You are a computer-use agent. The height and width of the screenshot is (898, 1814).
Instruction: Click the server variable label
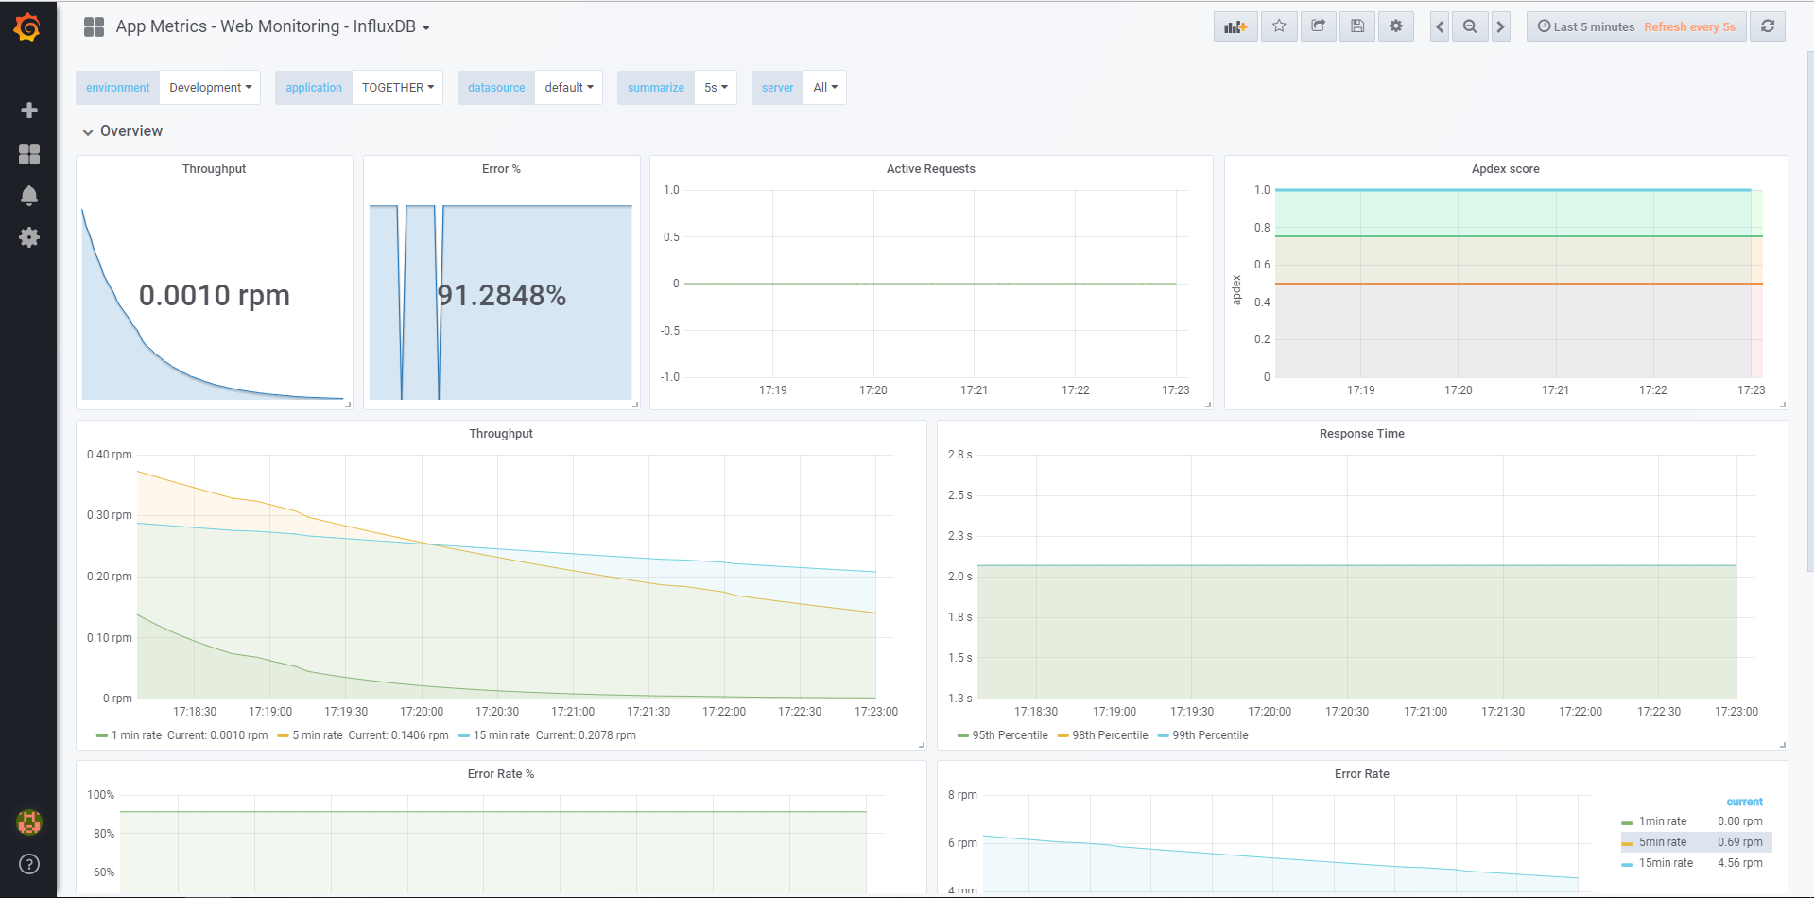[778, 88]
